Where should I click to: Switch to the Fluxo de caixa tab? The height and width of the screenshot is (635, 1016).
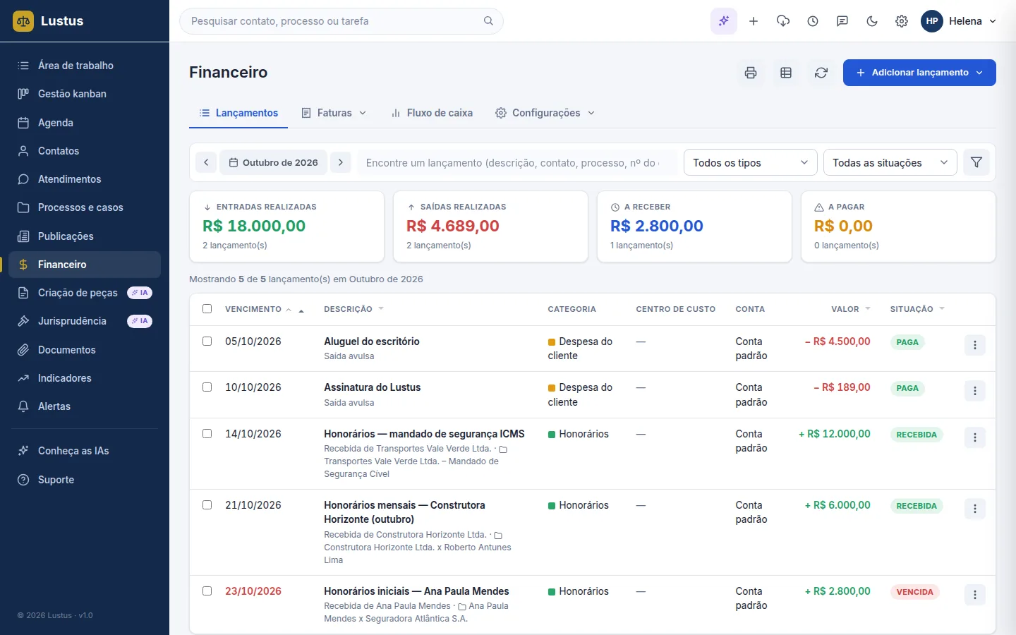(432, 113)
